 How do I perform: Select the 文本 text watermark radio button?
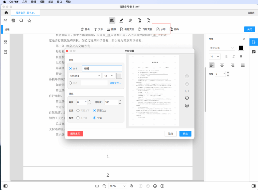[x=71, y=68]
